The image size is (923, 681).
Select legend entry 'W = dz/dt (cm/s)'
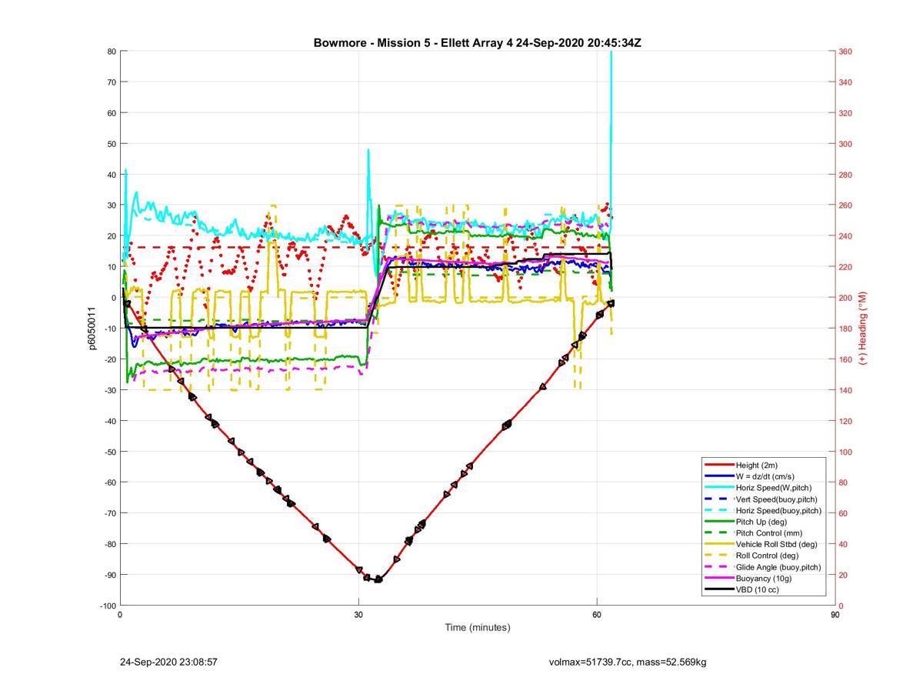pyautogui.click(x=766, y=476)
